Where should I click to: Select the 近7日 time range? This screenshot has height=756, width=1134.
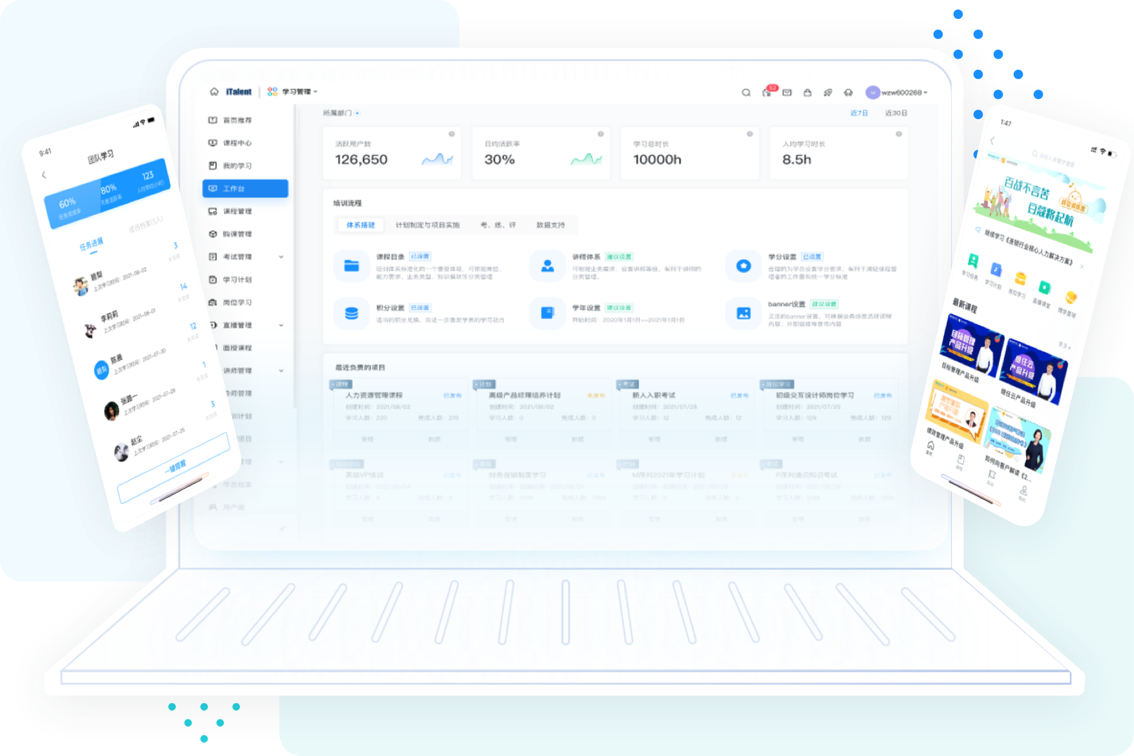click(x=859, y=113)
